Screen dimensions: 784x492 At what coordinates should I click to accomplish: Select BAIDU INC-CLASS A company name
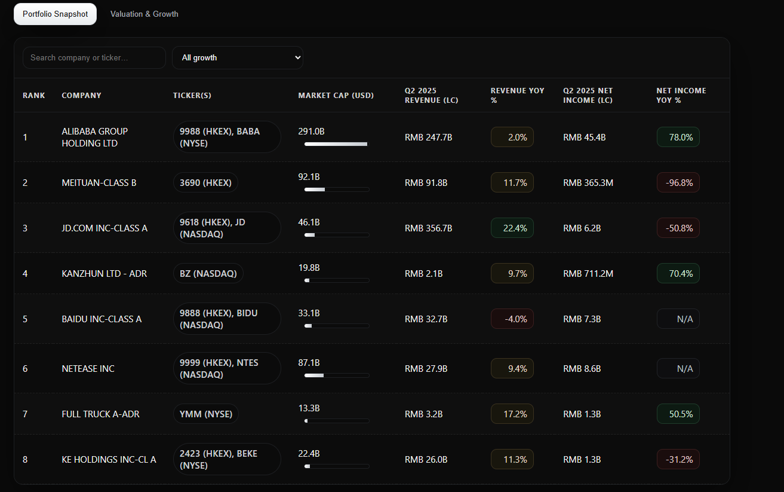tap(102, 319)
